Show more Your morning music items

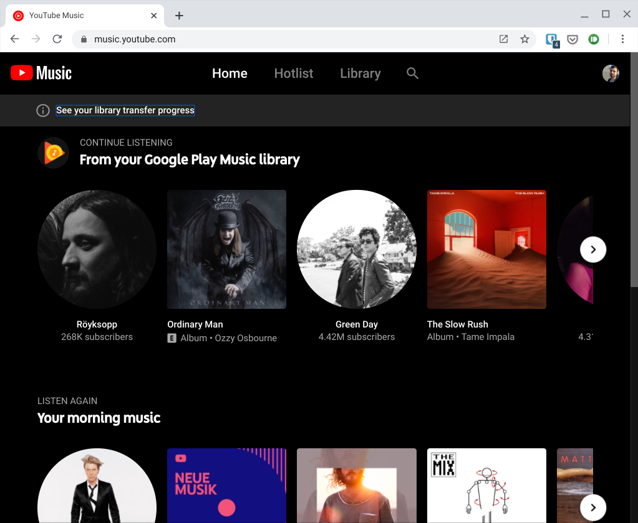pyautogui.click(x=592, y=507)
